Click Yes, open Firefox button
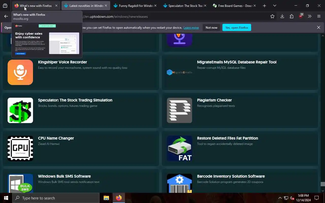 coord(237,27)
